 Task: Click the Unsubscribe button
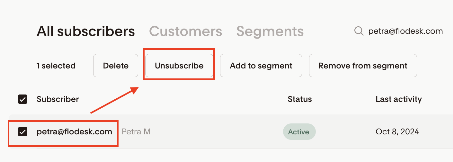(179, 66)
